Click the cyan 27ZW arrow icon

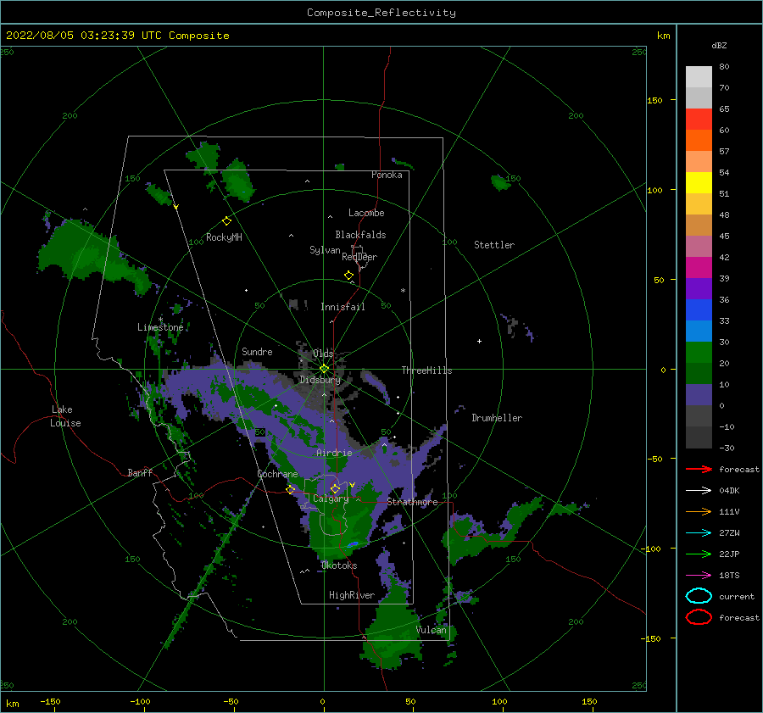(699, 533)
